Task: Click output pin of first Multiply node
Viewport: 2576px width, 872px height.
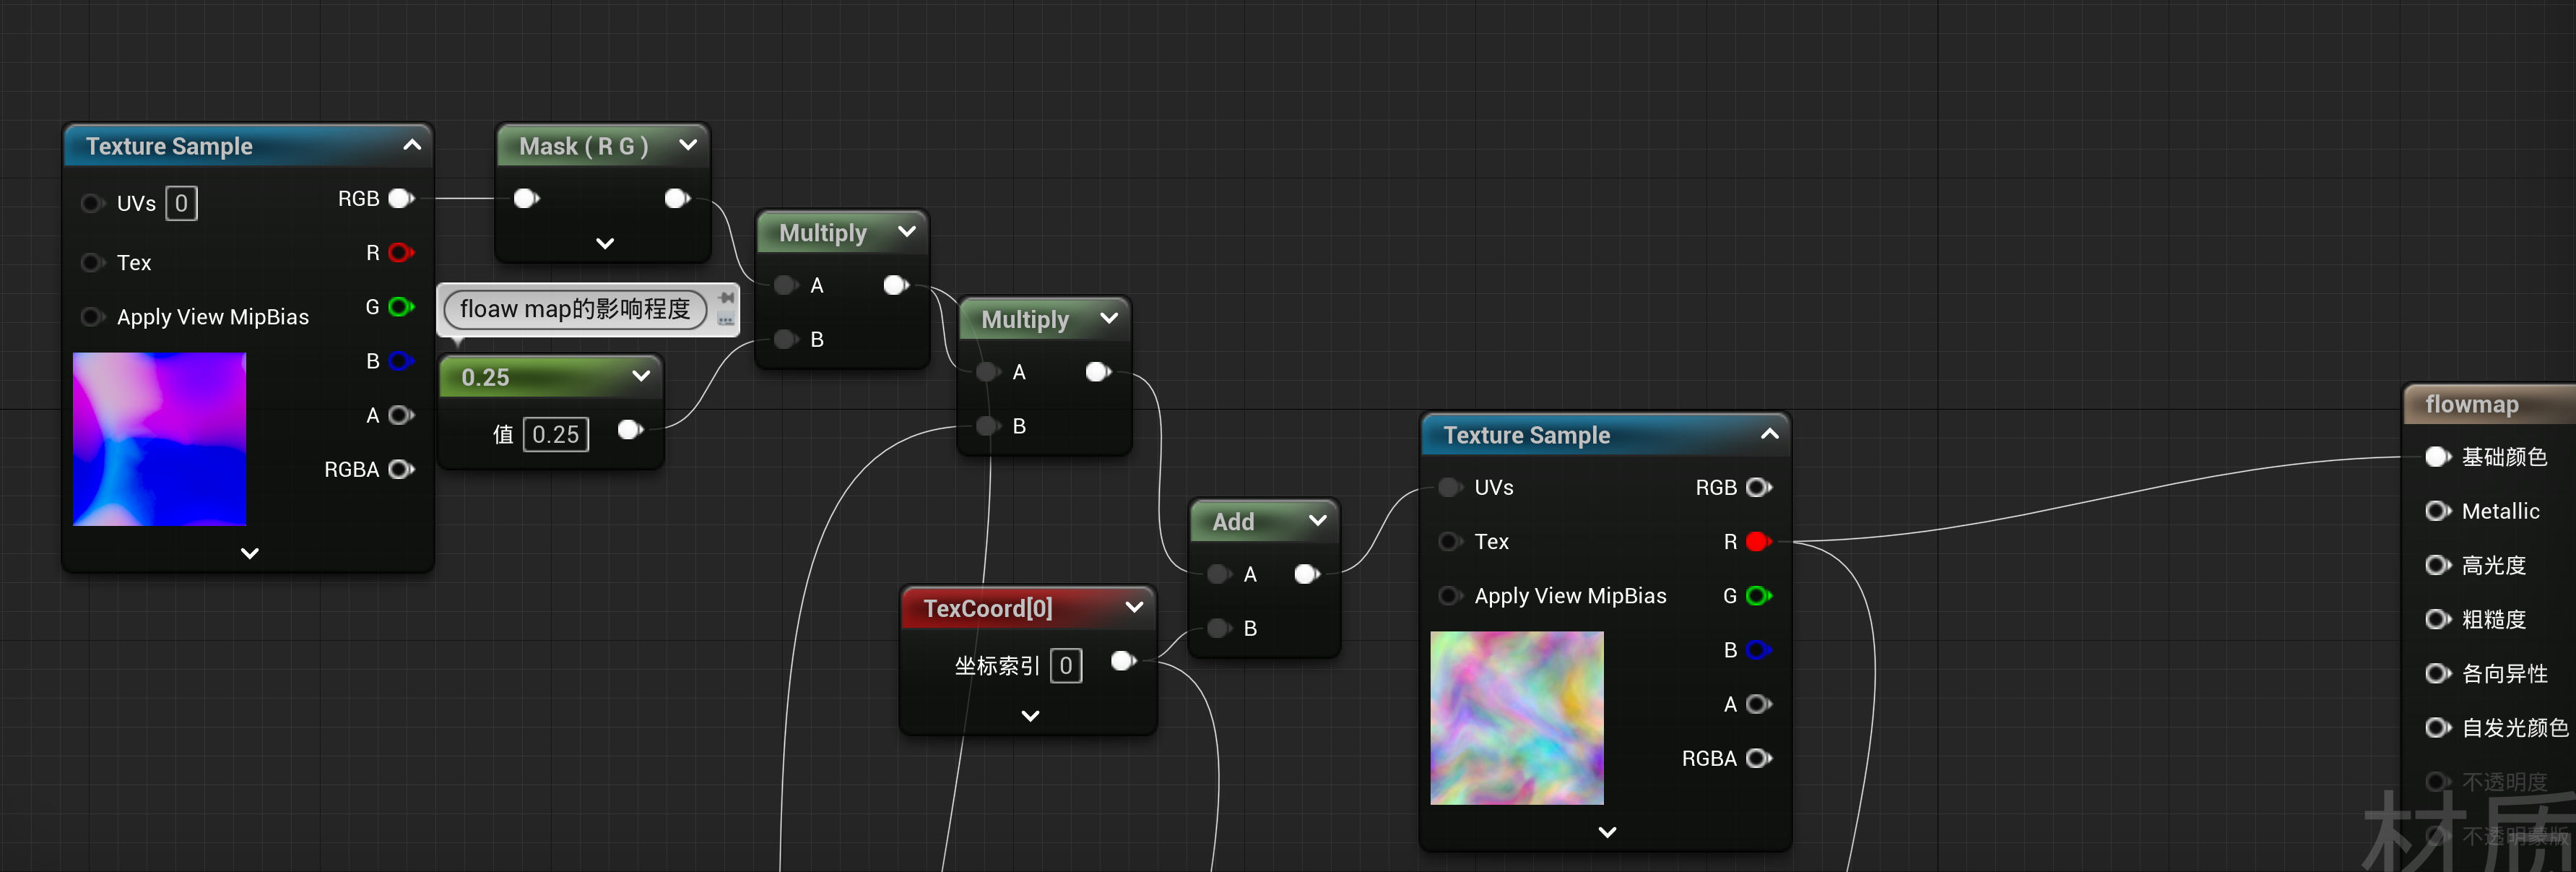Action: [896, 285]
